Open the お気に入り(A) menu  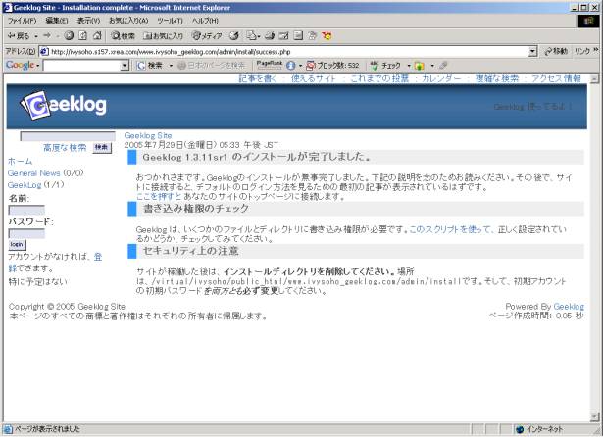[128, 21]
